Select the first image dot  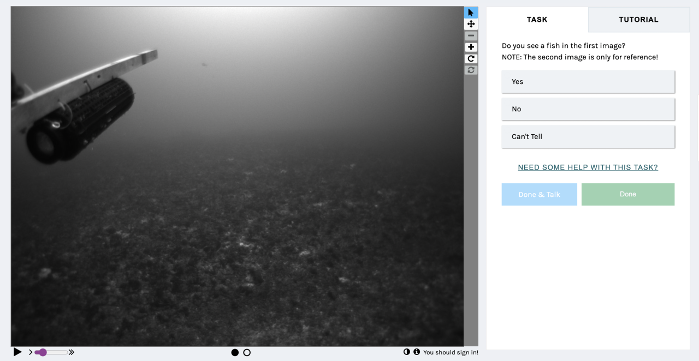[x=235, y=353]
